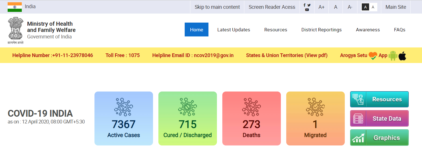The image size is (422, 161).
Task: Click the migrated count 1
Action: (315, 125)
